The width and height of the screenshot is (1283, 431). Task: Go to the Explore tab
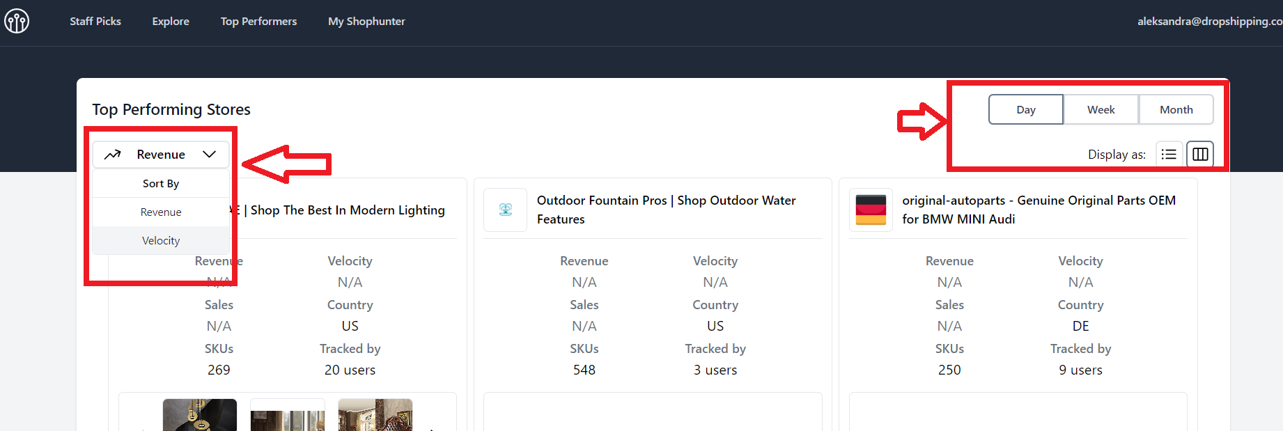tap(171, 22)
